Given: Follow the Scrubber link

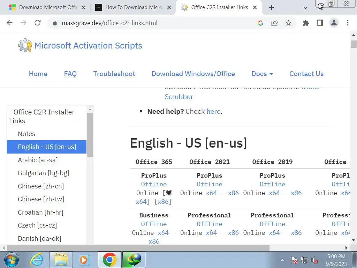Looking at the screenshot, I should pos(179,97).
